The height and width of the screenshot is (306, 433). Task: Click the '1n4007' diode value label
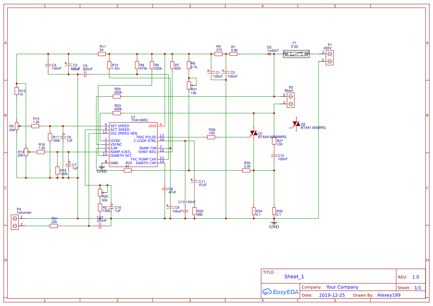[273, 51]
